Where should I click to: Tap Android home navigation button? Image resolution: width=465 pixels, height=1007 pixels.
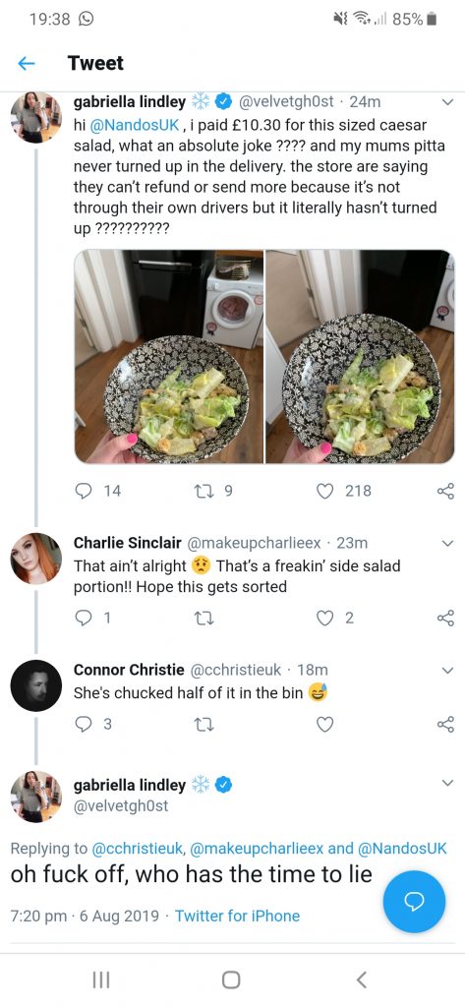pos(231,978)
